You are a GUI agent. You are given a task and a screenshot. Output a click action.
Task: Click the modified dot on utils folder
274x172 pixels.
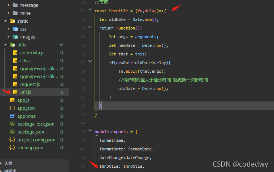click(61, 45)
